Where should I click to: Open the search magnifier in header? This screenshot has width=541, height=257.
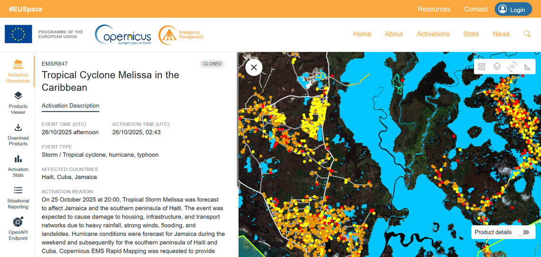(x=527, y=34)
